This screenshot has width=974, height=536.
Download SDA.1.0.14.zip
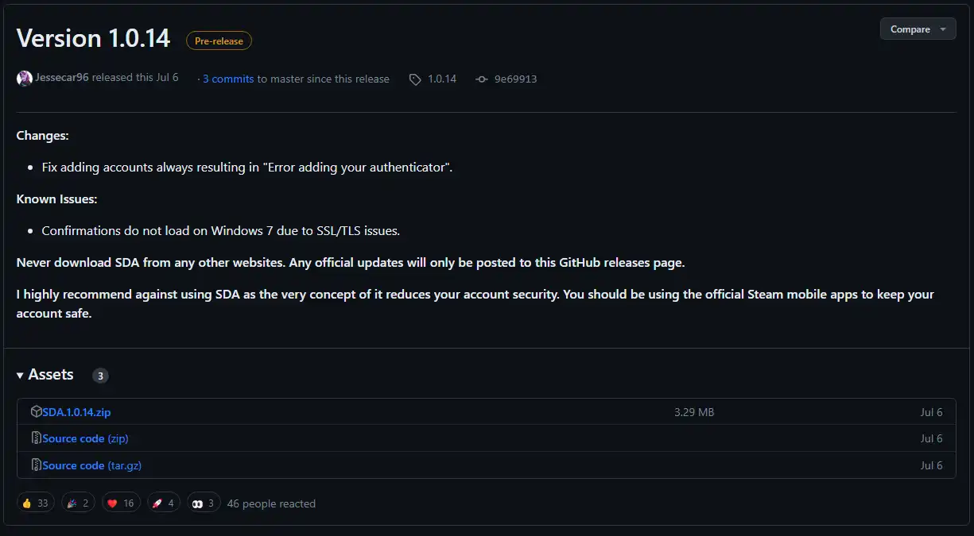(x=76, y=412)
